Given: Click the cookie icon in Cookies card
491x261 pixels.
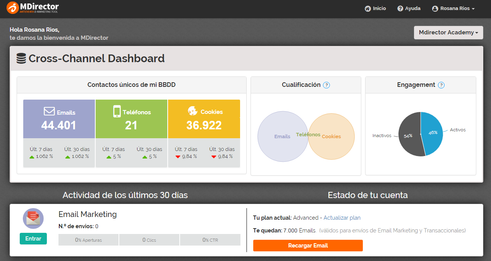Looking at the screenshot, I should (x=192, y=111).
